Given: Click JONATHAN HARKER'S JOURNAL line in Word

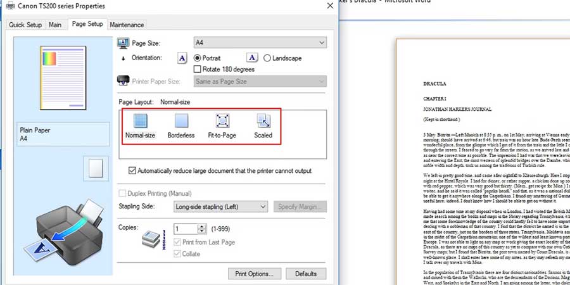Looking at the screenshot, I should point(457,109).
